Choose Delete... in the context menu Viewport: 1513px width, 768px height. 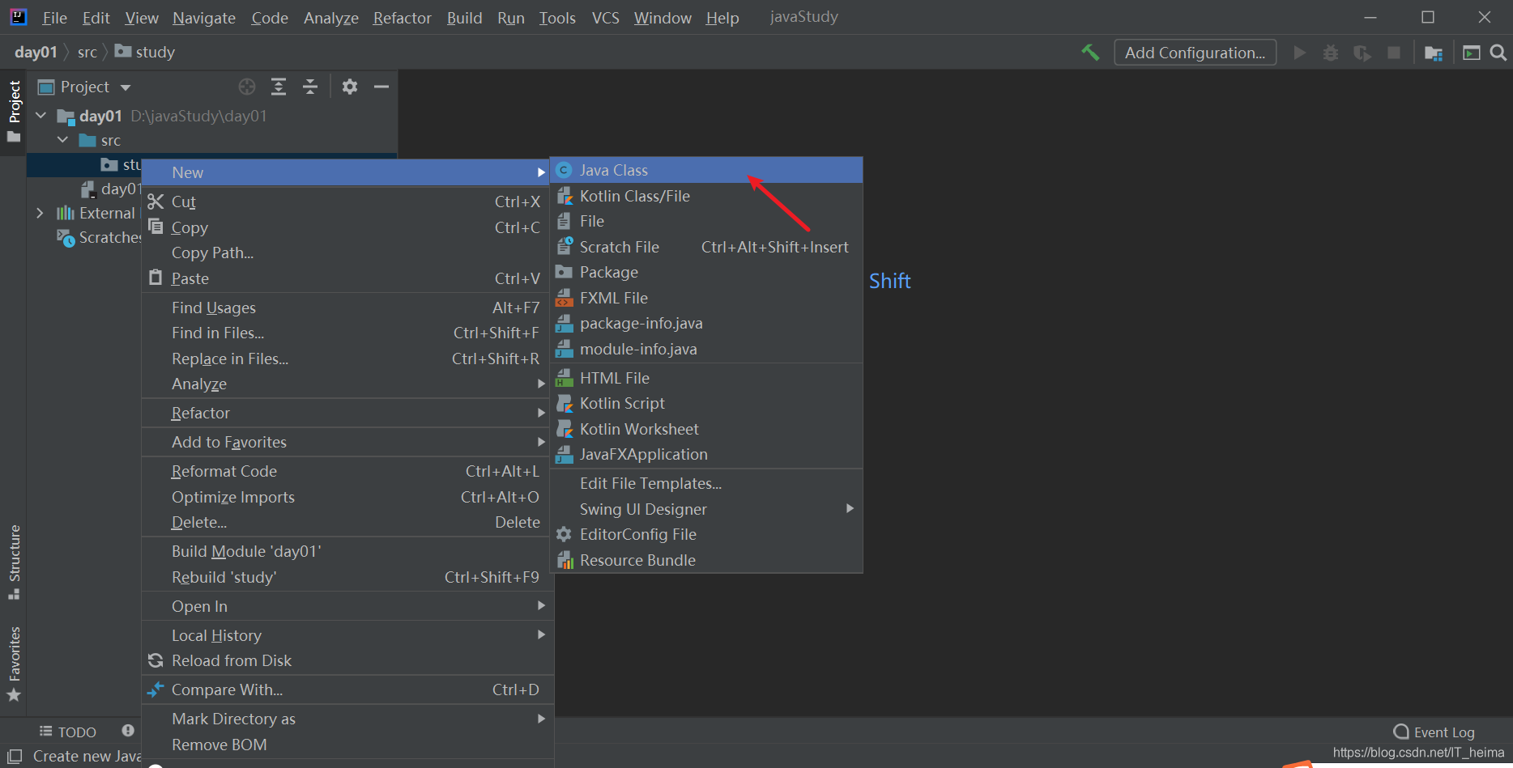pos(347,522)
